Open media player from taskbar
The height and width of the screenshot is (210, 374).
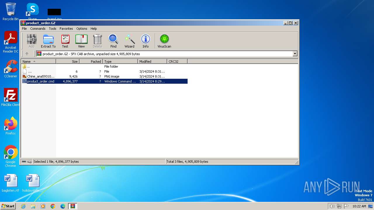[43, 206]
